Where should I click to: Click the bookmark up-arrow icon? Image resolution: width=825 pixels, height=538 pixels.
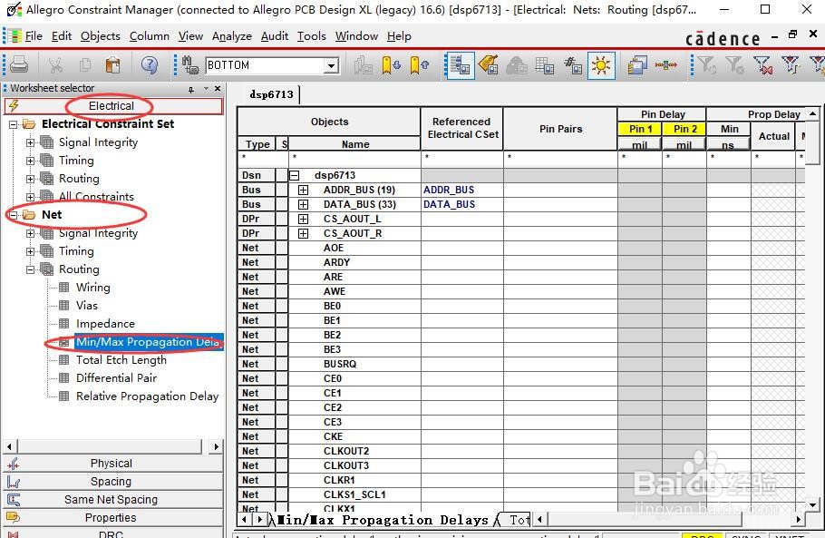pos(419,65)
